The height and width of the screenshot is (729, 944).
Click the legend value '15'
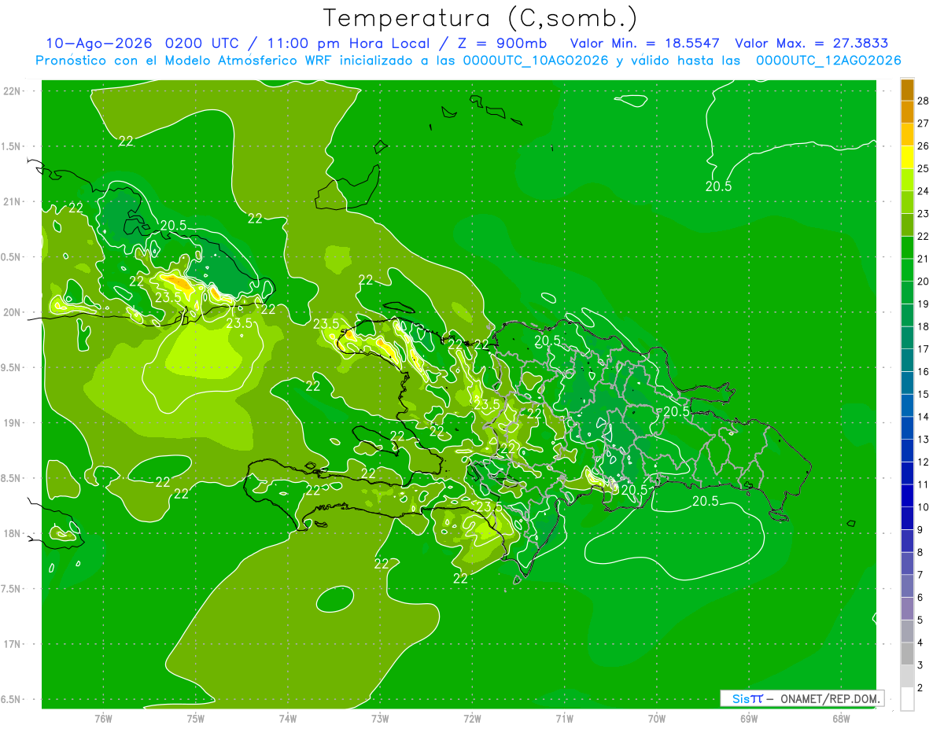pos(924,395)
